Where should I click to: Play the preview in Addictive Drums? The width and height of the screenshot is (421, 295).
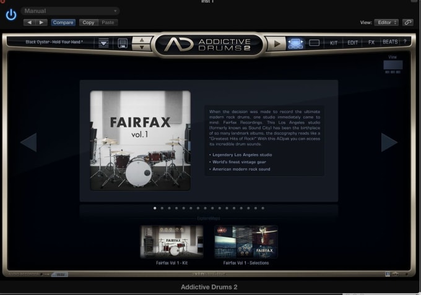pos(277,43)
